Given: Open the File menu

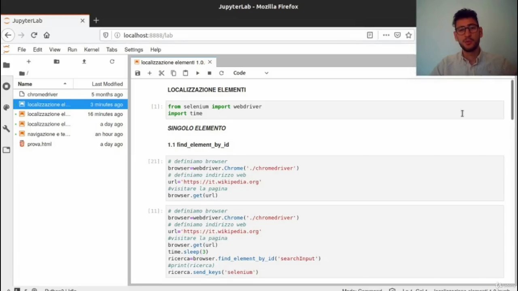Looking at the screenshot, I should point(21,50).
